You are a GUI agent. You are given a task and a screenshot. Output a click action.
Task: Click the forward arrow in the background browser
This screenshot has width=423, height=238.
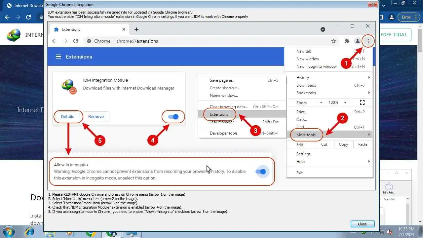[18, 17]
